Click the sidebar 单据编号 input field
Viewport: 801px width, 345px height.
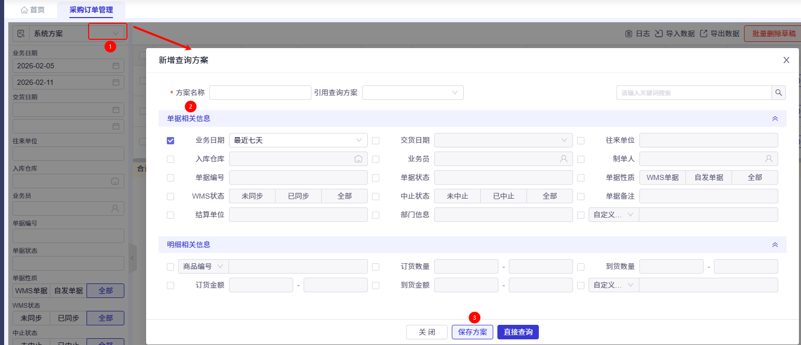(x=68, y=236)
